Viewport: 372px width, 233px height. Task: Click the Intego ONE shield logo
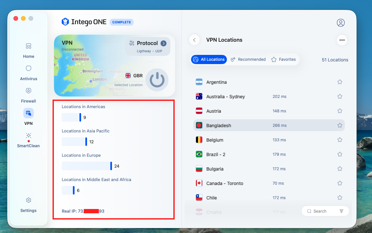[x=65, y=22]
